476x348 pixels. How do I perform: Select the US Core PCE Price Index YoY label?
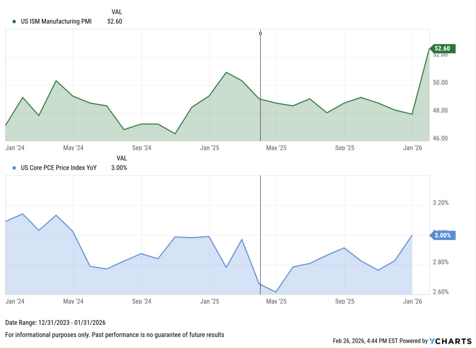point(58,168)
